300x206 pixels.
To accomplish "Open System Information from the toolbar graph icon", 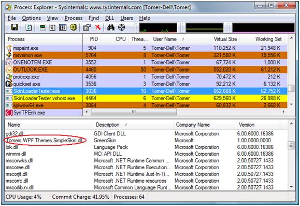I will coord(42,28).
